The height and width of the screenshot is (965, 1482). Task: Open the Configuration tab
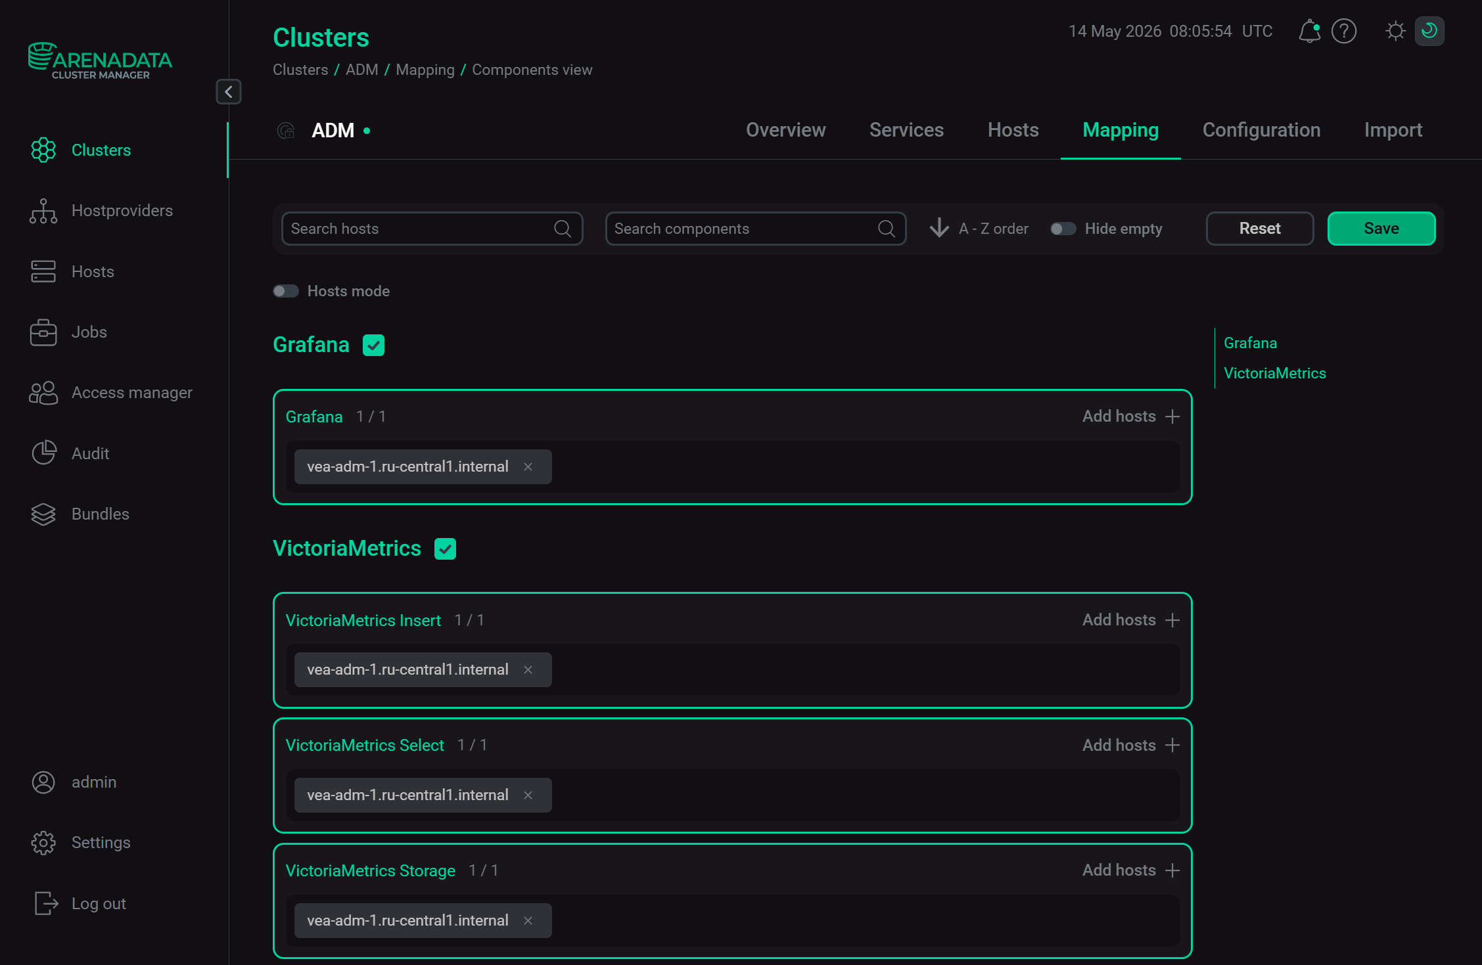click(x=1261, y=130)
